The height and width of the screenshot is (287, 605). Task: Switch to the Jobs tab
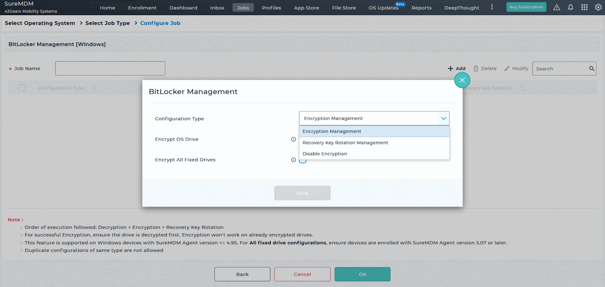243,8
